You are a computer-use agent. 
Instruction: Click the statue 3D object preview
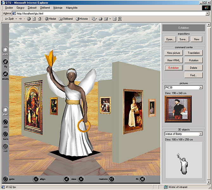184,160
